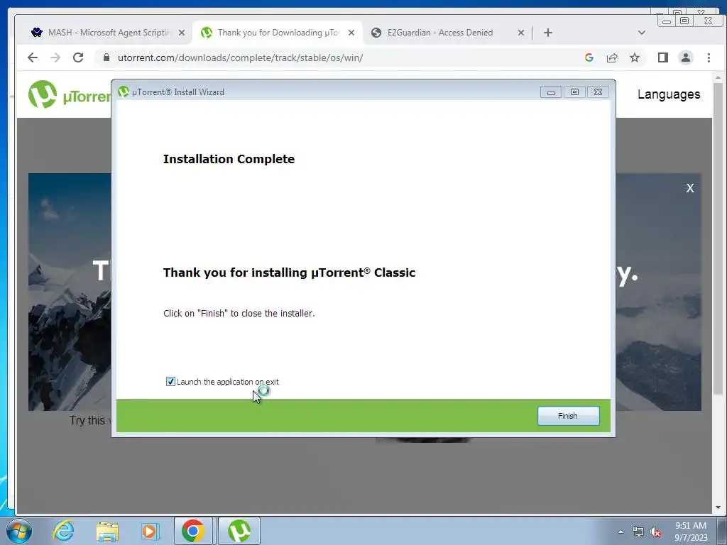Screen dimensions: 727x545
Task: Click the site lock security icon
Action: 106,57
